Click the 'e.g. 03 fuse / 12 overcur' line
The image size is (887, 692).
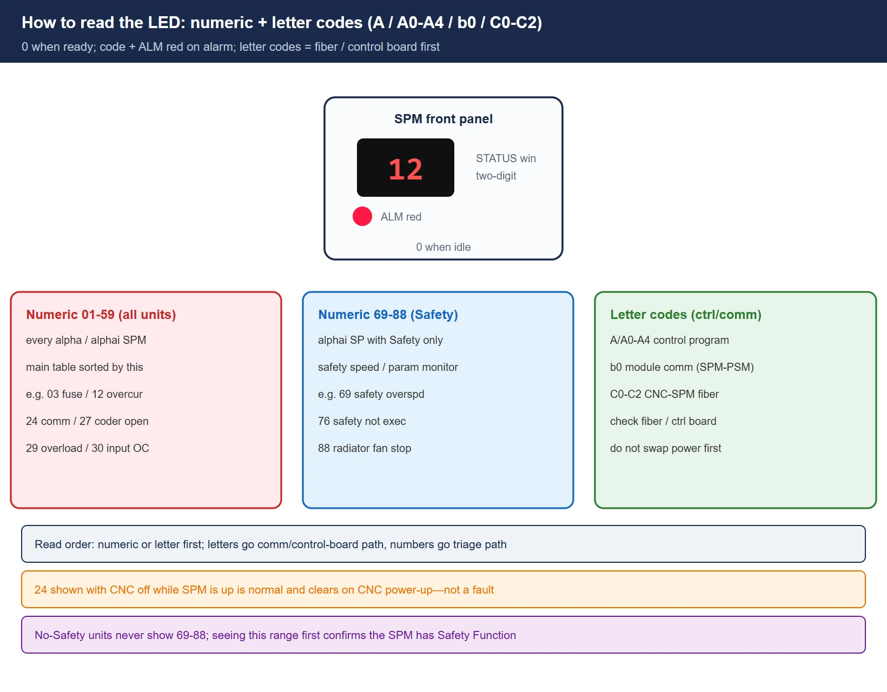click(x=84, y=394)
